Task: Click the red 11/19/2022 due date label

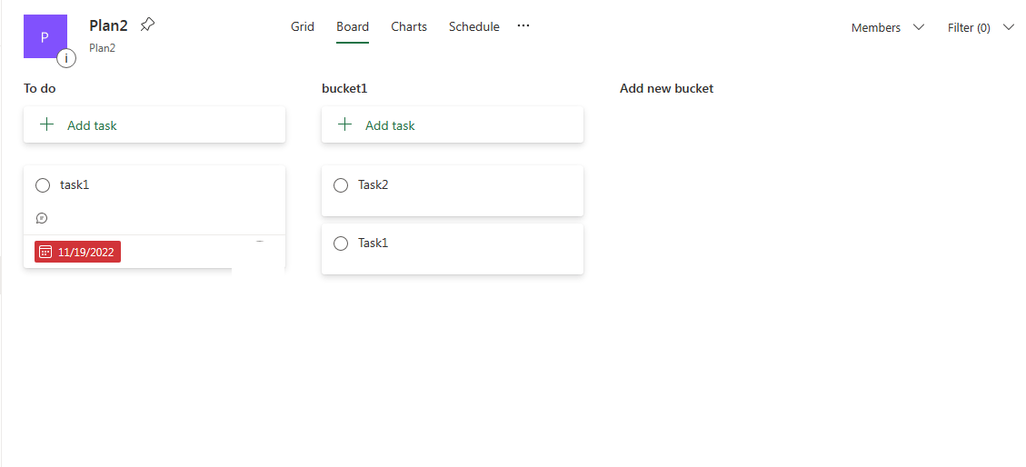Action: 78,252
